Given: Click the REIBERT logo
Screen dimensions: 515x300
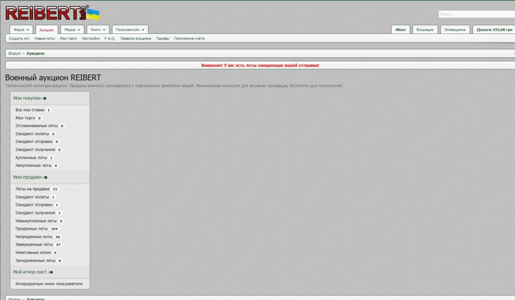Looking at the screenshot, I should tap(52, 13).
